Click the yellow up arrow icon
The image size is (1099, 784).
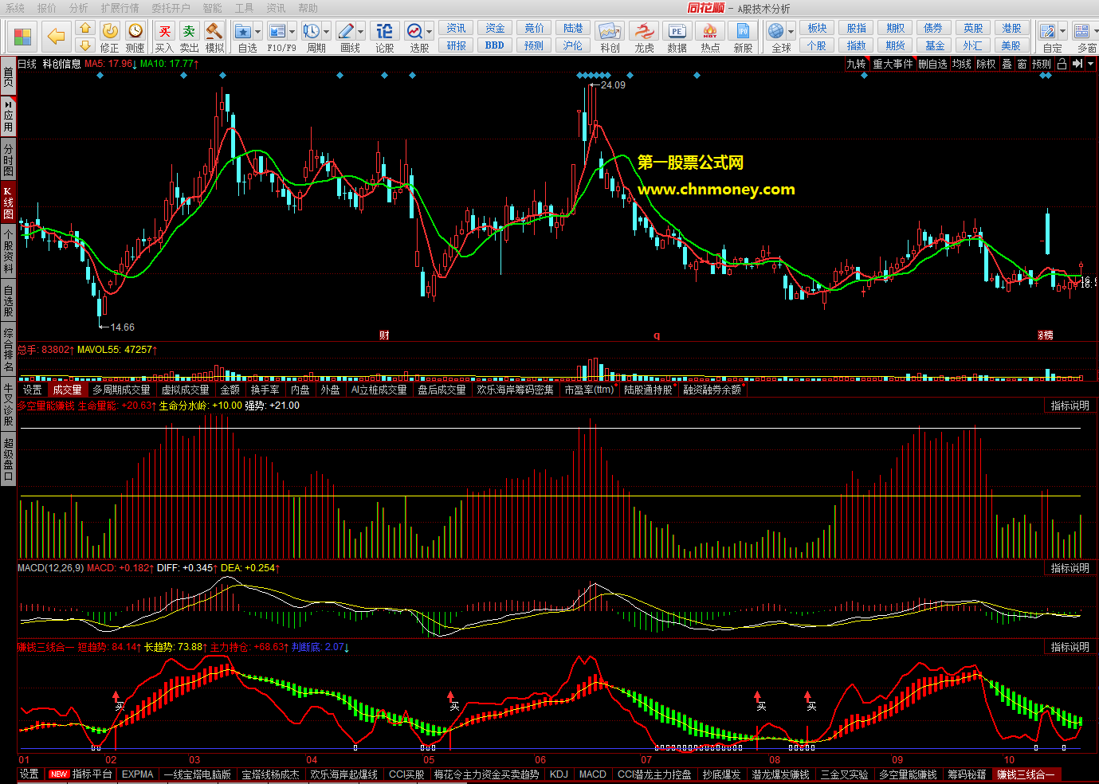pyautogui.click(x=85, y=29)
